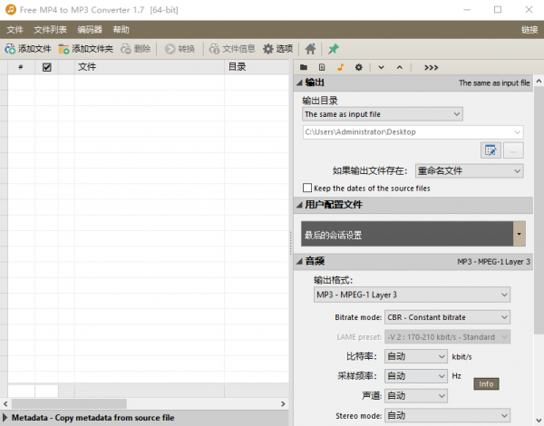Click the >>> more icon
This screenshot has width=544, height=426.
coord(432,67)
